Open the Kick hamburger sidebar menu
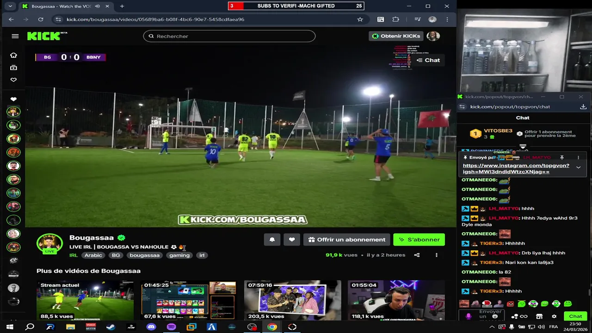This screenshot has height=333, width=592. click(x=15, y=36)
